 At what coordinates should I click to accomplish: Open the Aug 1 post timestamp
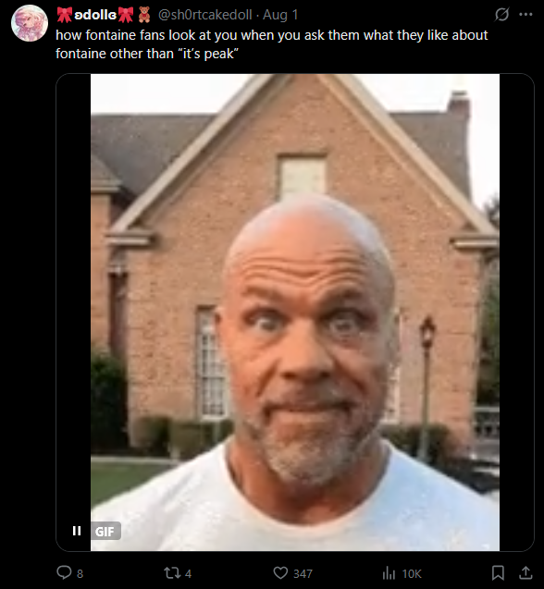click(x=280, y=15)
